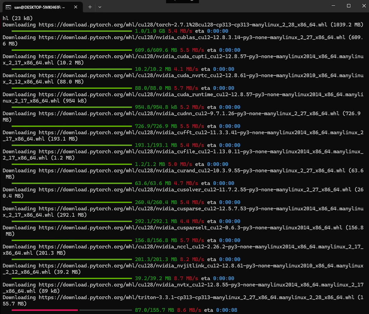This screenshot has height=314, width=369.
Task: Maximize the Windows Terminal window
Action: (x=348, y=6)
